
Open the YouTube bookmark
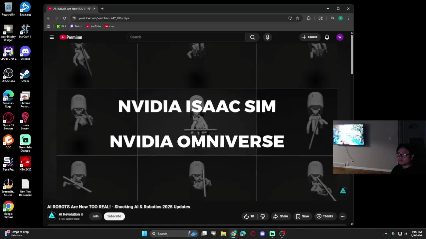(x=94, y=26)
